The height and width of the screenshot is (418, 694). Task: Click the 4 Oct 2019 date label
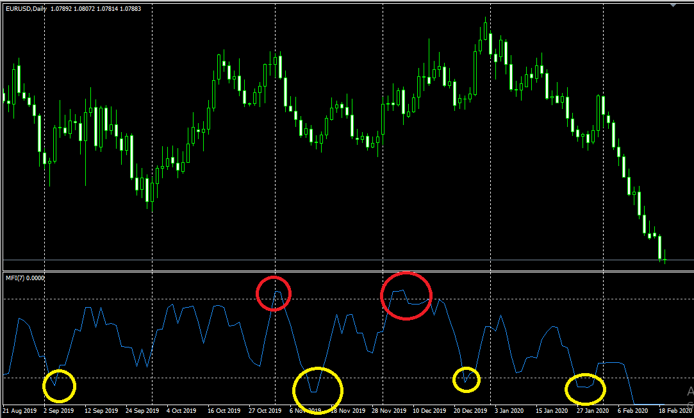[x=181, y=411]
